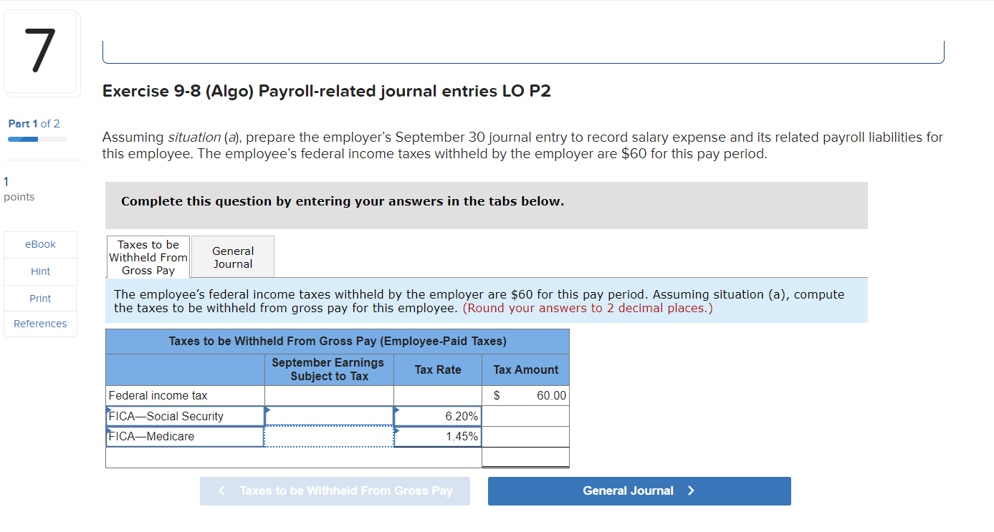Click the FICA—Social Security earnings input cell

pyautogui.click(x=328, y=415)
